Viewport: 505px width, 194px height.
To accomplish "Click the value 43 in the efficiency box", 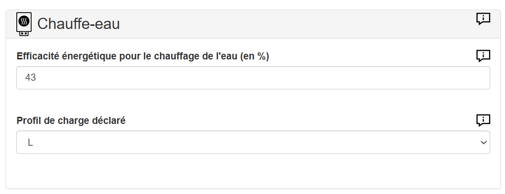I will (x=30, y=78).
